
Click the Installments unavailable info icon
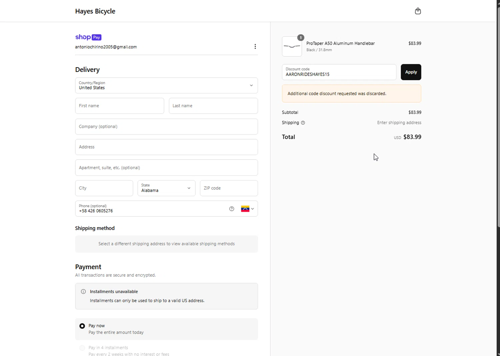[83, 291]
